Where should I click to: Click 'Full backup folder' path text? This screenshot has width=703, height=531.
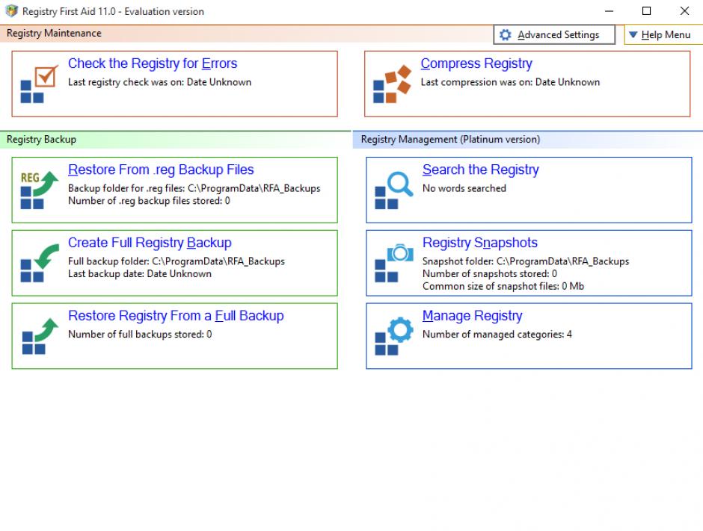click(x=176, y=261)
